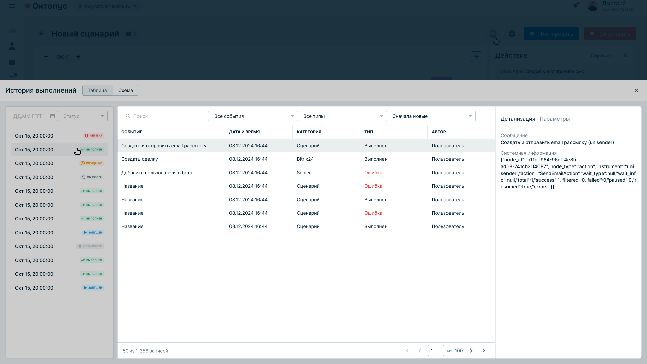The height and width of the screenshot is (364, 647).
Task: Open the calendar date picker icon
Action: 53,116
